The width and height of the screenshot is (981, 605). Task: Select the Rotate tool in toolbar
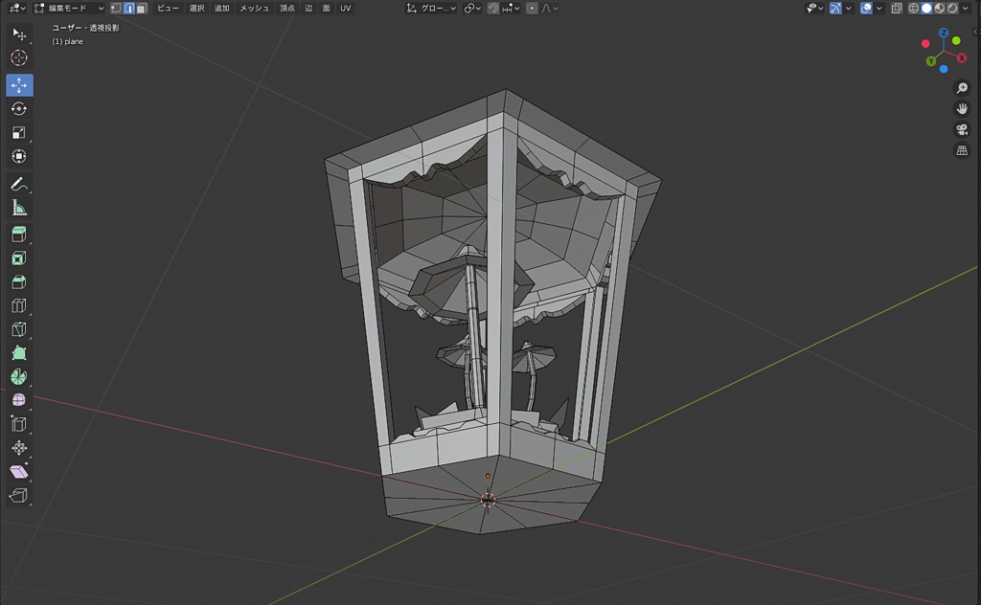19,109
